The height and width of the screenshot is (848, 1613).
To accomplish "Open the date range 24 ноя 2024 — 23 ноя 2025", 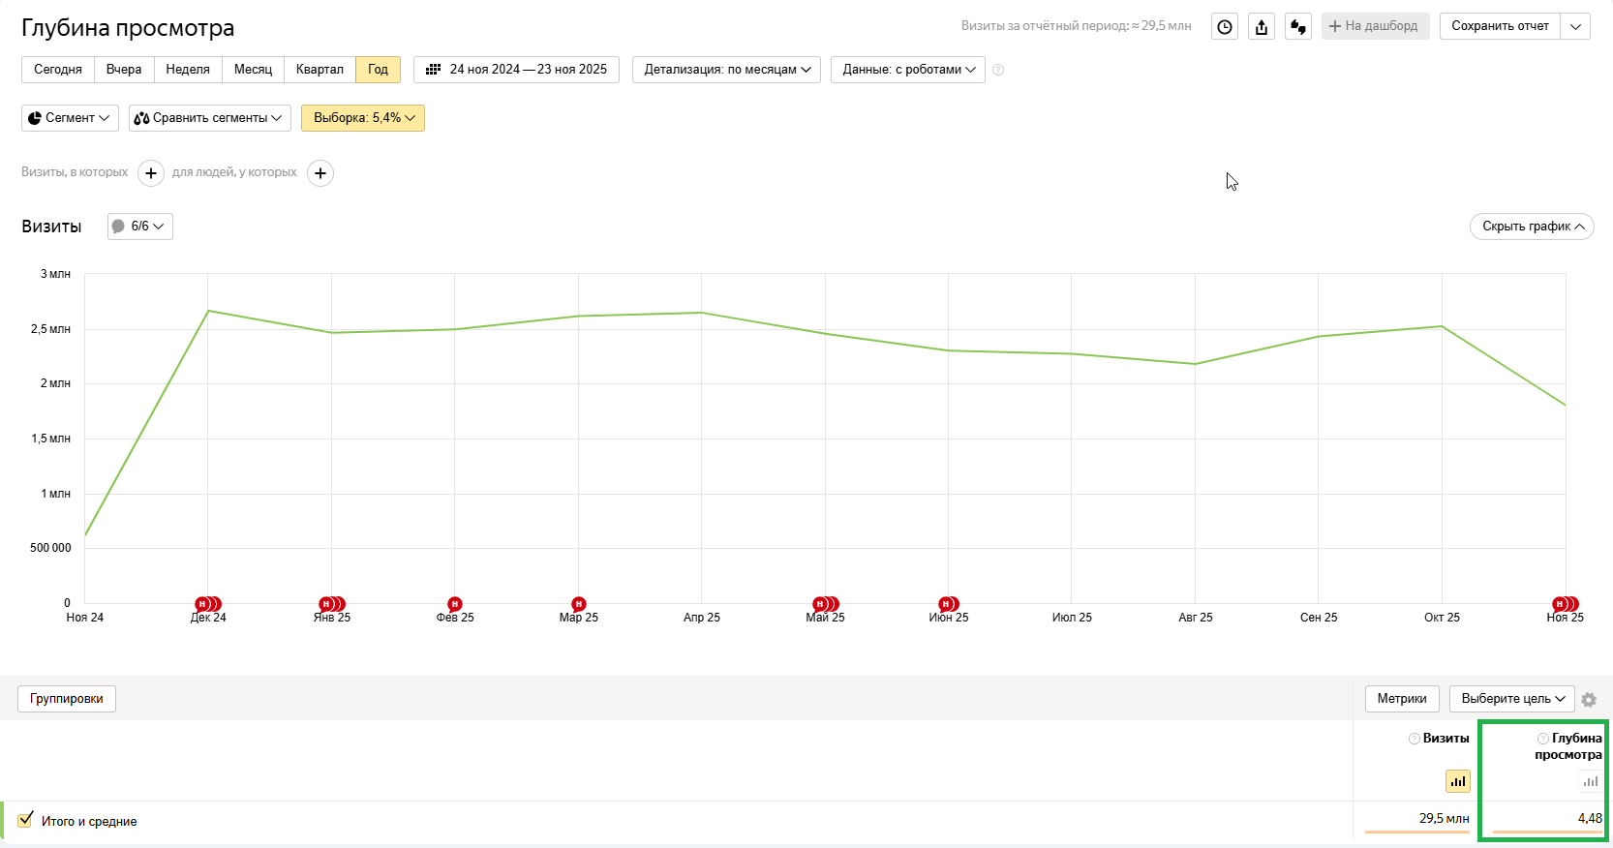I will click(x=516, y=70).
